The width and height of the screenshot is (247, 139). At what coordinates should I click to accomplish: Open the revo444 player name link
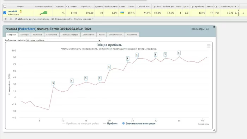click(12, 11)
